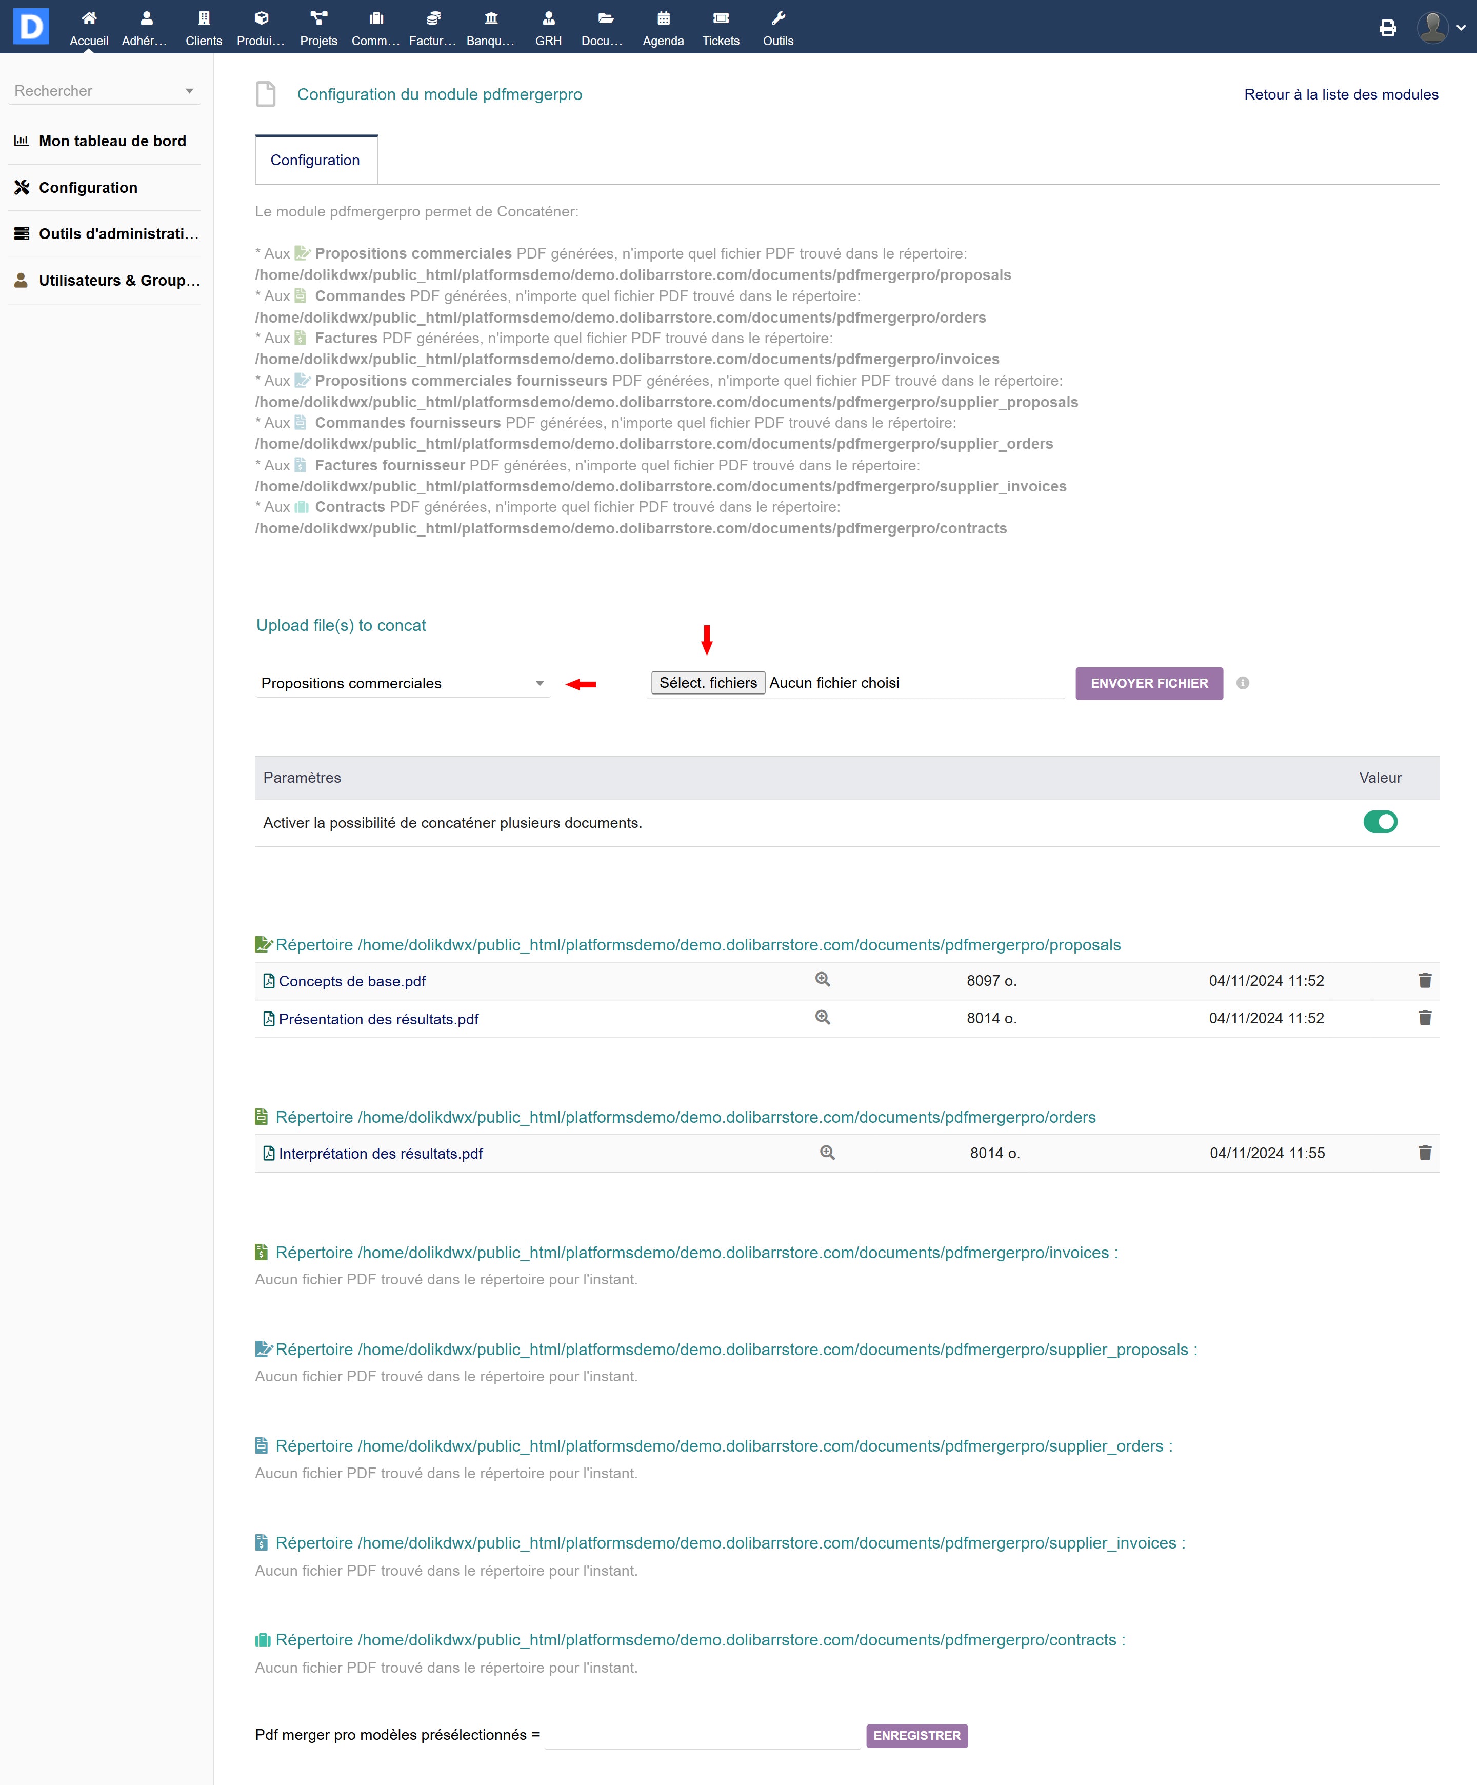Viewport: 1477px width, 1785px height.
Task: Click the Pdf merger pro modèles input field
Action: tap(702, 1736)
